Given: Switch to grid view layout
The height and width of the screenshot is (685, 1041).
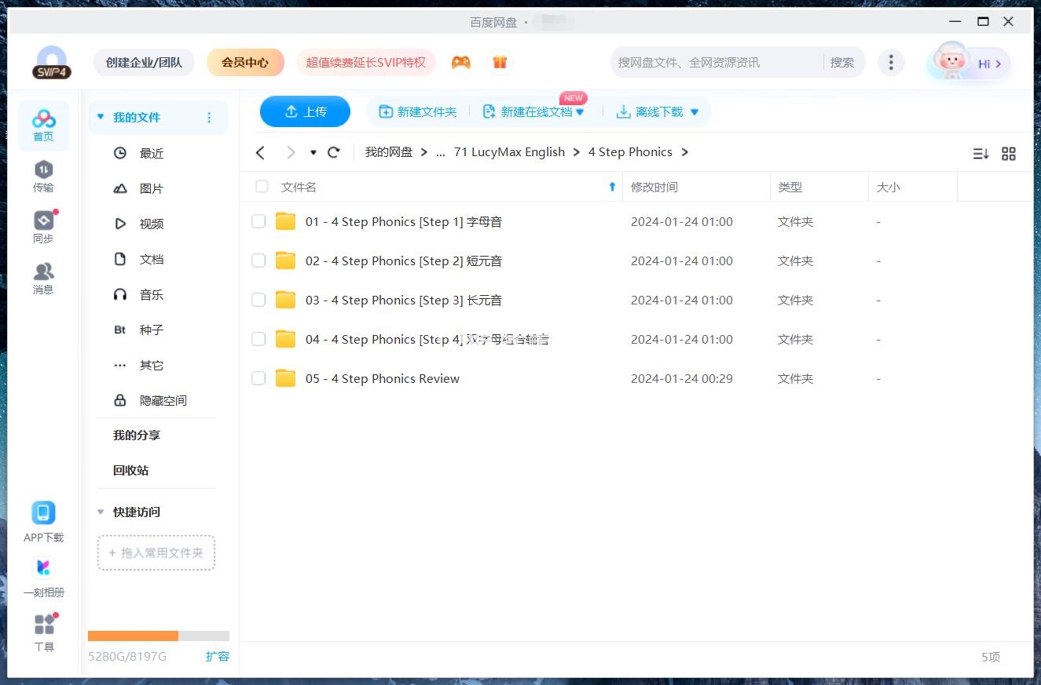Looking at the screenshot, I should (1009, 153).
